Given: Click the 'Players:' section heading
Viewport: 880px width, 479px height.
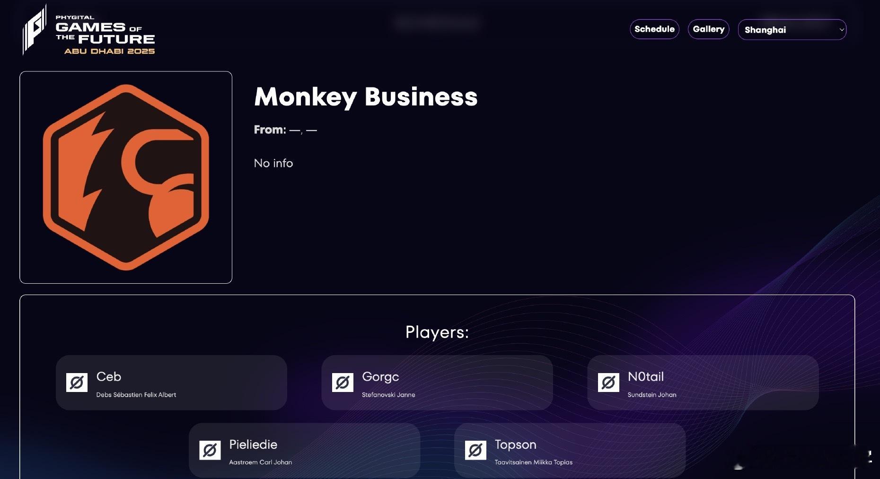Looking at the screenshot, I should (x=437, y=332).
